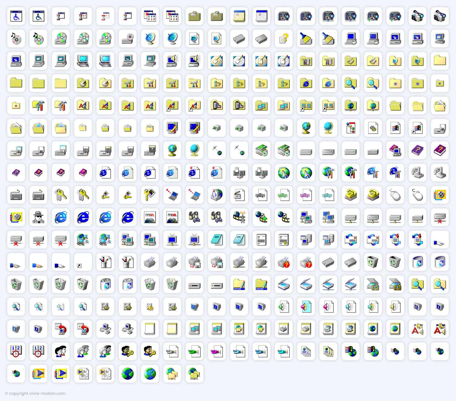The width and height of the screenshot is (456, 401).
Task: Select the memory chip RAM icon
Action: pyautogui.click(x=239, y=39)
